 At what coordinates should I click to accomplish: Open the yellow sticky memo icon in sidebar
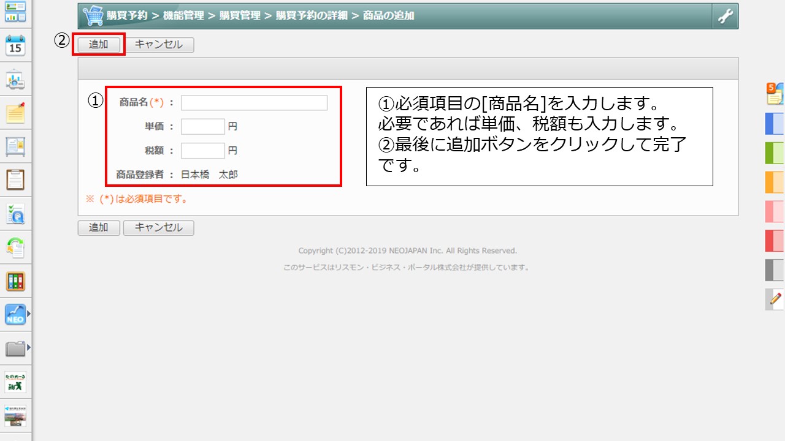coord(15,113)
